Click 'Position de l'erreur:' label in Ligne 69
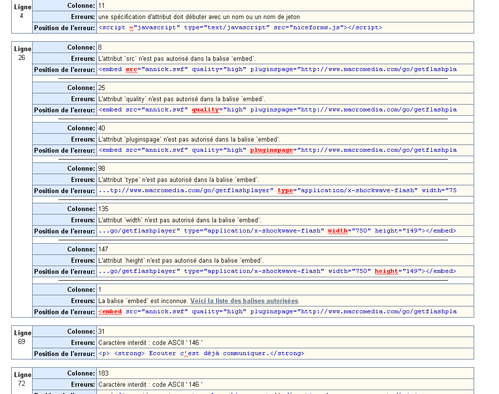 coord(65,354)
